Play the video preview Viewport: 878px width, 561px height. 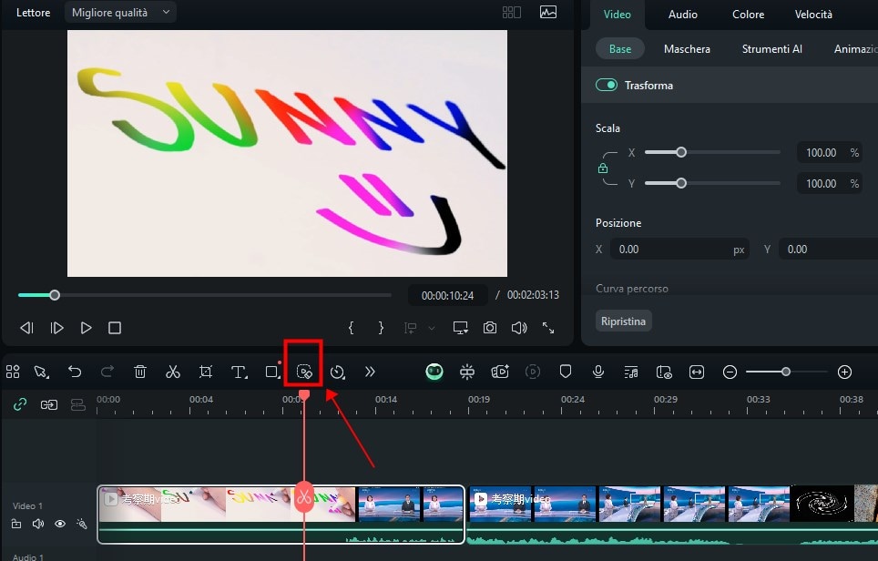pyautogui.click(x=86, y=328)
